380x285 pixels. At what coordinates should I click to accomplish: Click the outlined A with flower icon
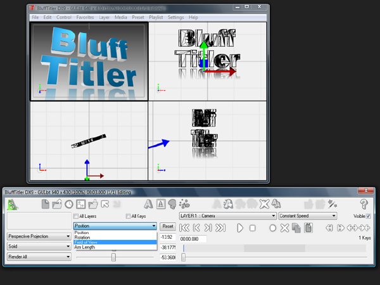228,204
